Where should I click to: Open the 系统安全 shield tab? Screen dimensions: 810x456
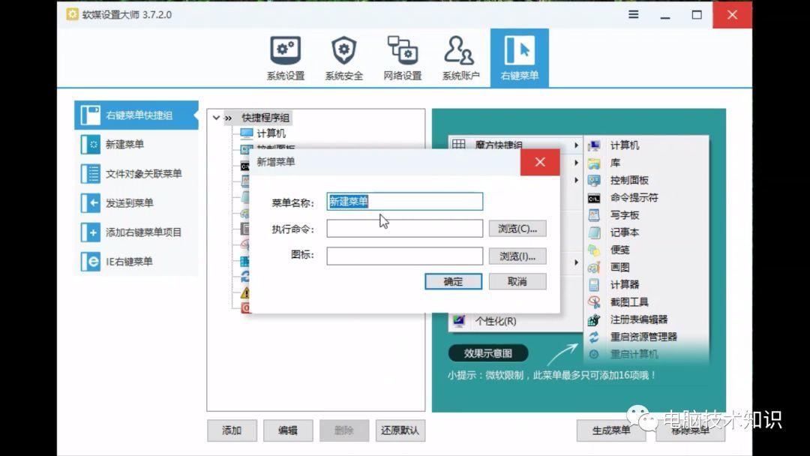click(x=344, y=58)
